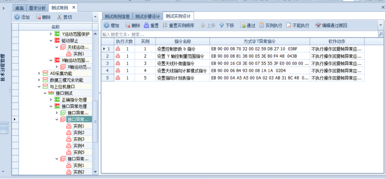This screenshot has height=179, width=385.
Task: Expand the collapsed left sidebar chevron
Action: click(x=4, y=8)
